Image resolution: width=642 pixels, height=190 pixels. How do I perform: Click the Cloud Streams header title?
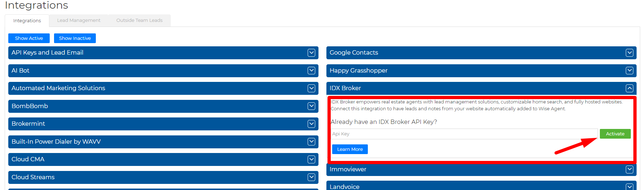pyautogui.click(x=33, y=177)
